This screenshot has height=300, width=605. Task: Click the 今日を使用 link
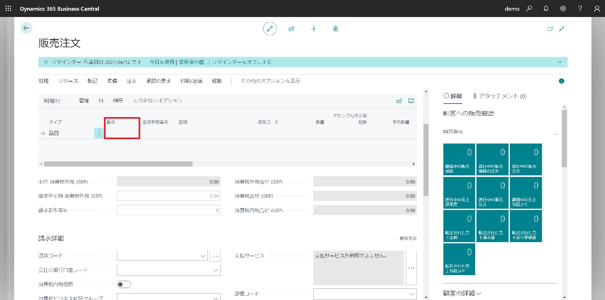162,62
